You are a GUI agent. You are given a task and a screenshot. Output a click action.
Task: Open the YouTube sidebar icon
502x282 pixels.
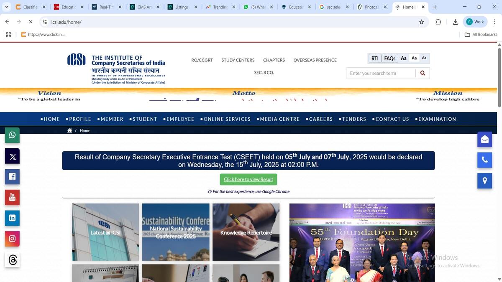(12, 197)
